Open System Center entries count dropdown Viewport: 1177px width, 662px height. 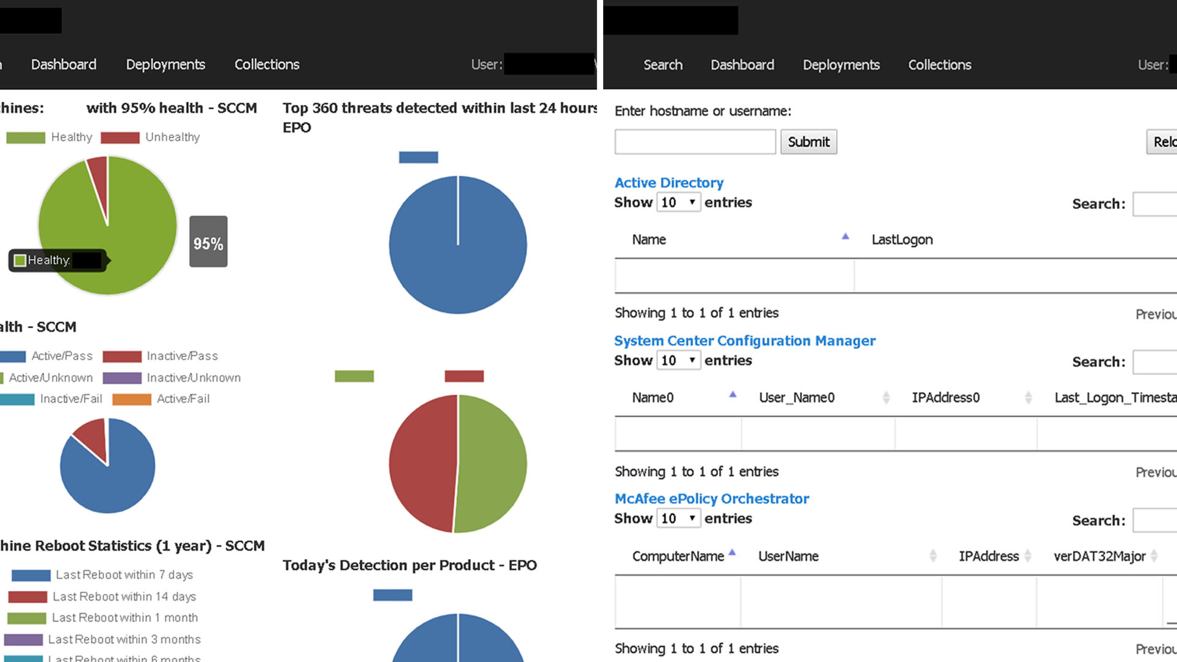[x=678, y=360]
